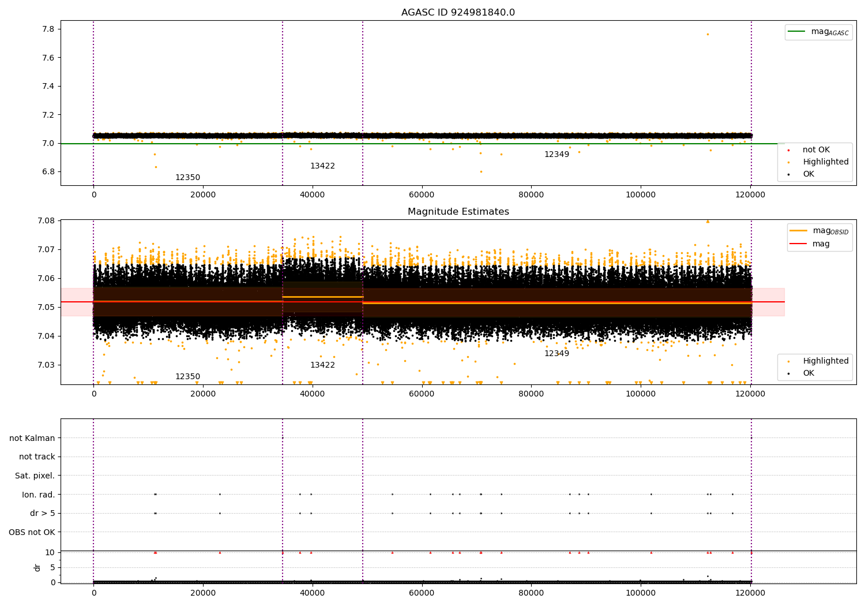Screen dimensions: 865x606
Task: Click the 12349 label in the middle plot
Action: click(556, 354)
